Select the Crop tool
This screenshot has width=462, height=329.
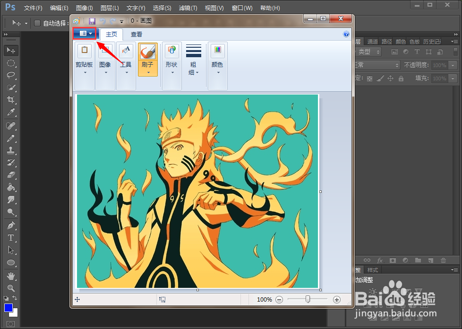point(11,99)
